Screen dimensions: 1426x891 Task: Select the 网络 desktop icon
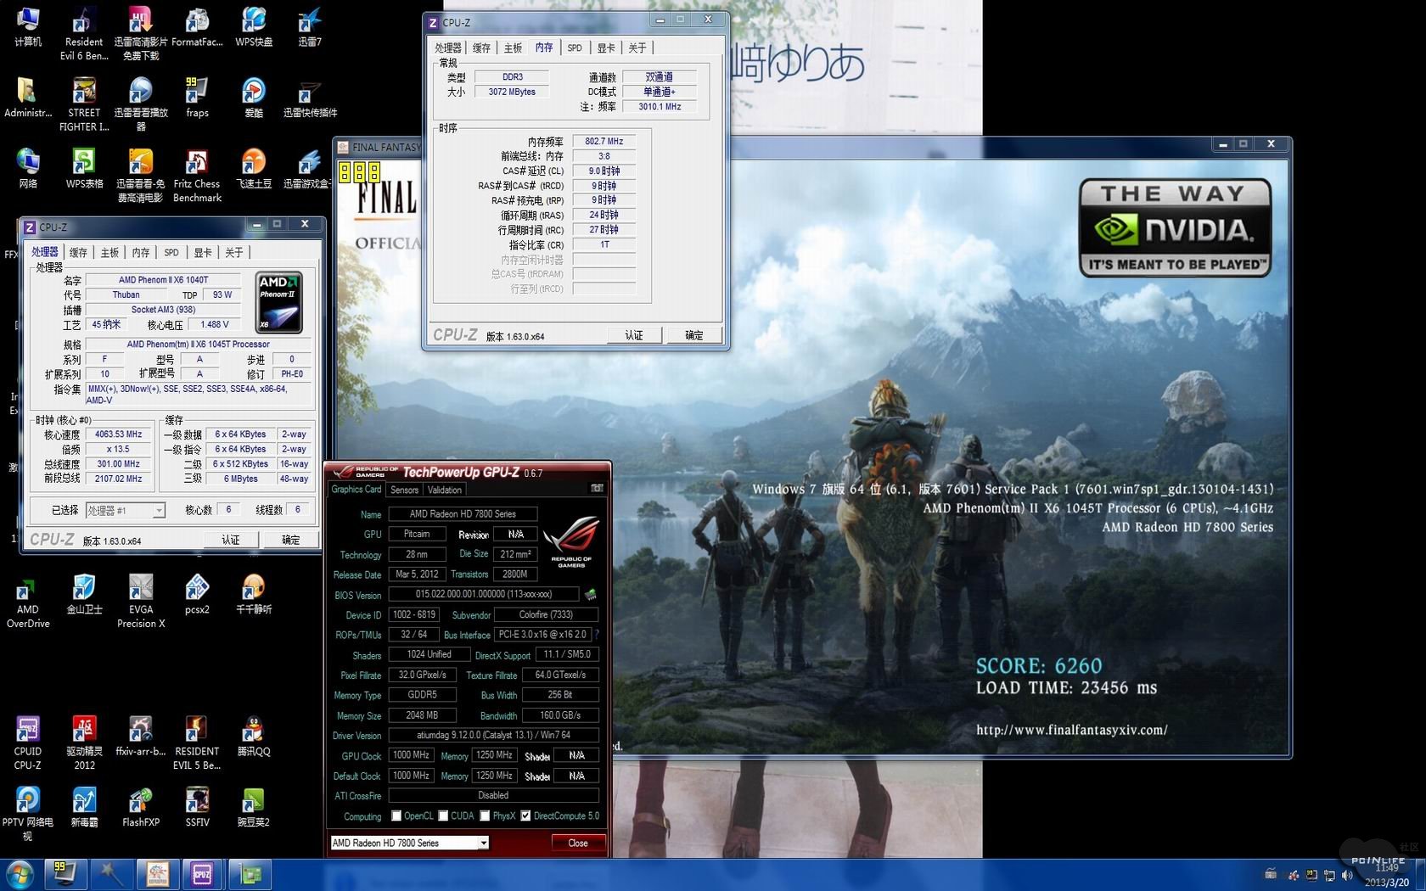click(27, 168)
